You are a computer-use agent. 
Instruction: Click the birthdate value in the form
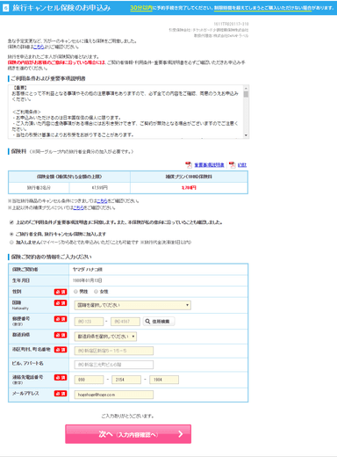tap(87, 280)
